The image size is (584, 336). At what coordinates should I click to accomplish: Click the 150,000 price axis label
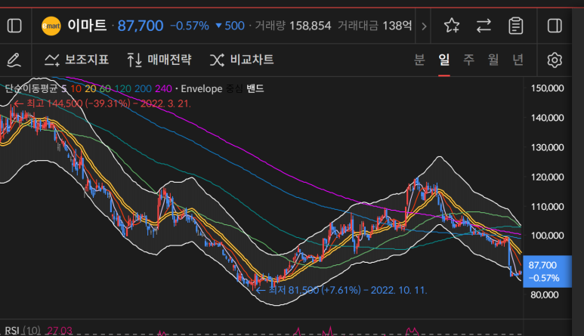click(x=548, y=88)
